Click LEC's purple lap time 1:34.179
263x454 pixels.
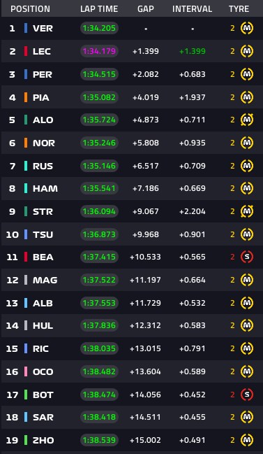[99, 51]
